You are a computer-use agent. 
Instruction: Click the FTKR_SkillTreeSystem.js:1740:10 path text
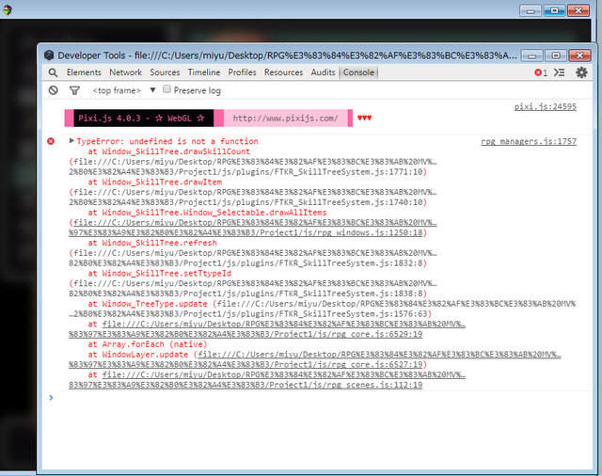click(x=247, y=202)
